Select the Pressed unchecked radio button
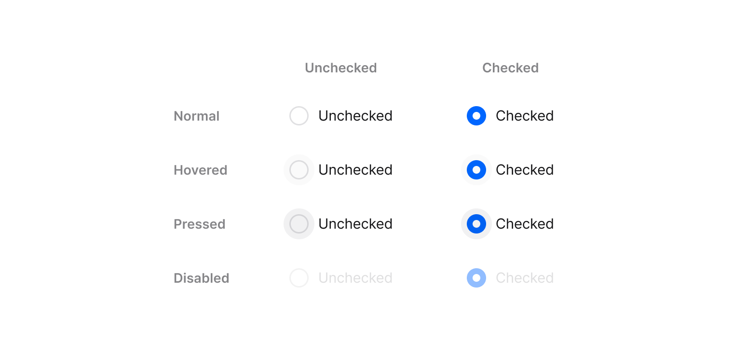This screenshot has height=357, width=733. click(x=299, y=224)
